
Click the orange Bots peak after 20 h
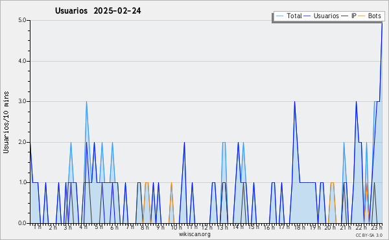pos(333,183)
